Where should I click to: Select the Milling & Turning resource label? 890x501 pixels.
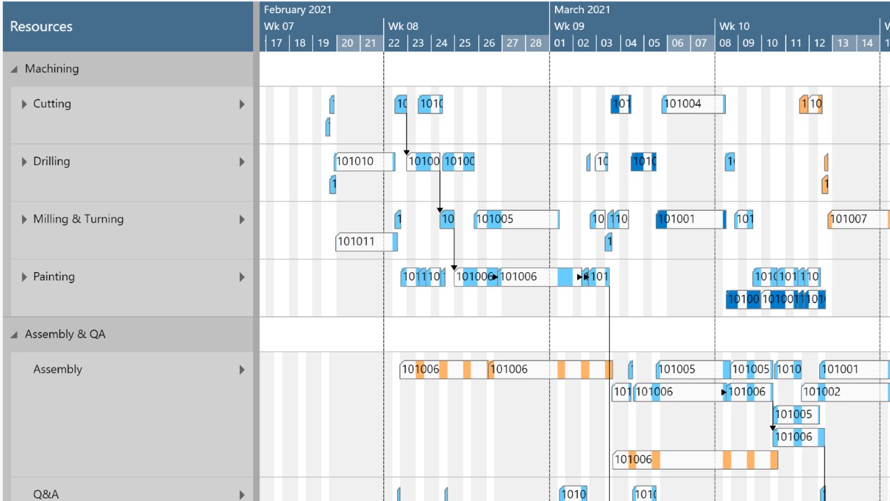point(79,219)
